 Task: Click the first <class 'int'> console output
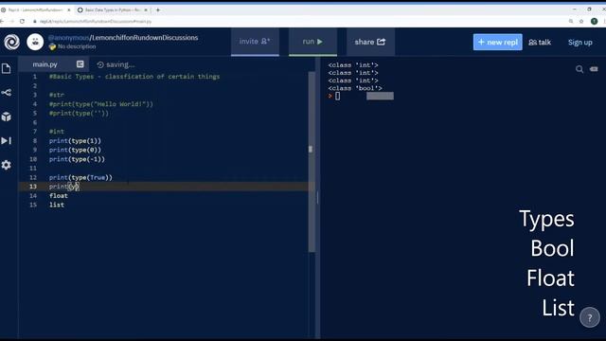[x=353, y=65]
